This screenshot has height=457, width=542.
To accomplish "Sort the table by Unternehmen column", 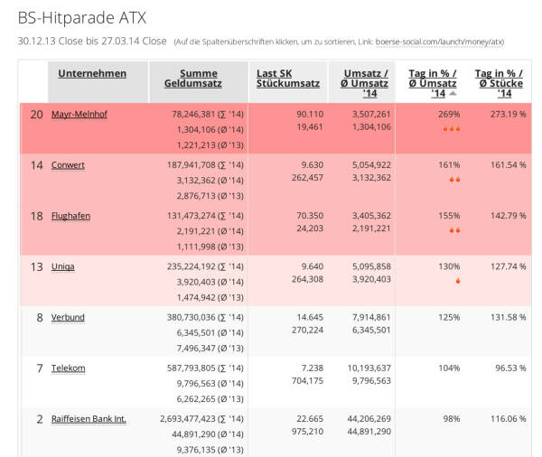I will coord(92,73).
